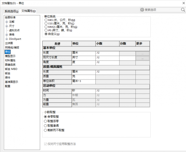Select 模型显示 in the tree
Image resolution: width=186 pixels, height=152 pixels.
(10, 56)
